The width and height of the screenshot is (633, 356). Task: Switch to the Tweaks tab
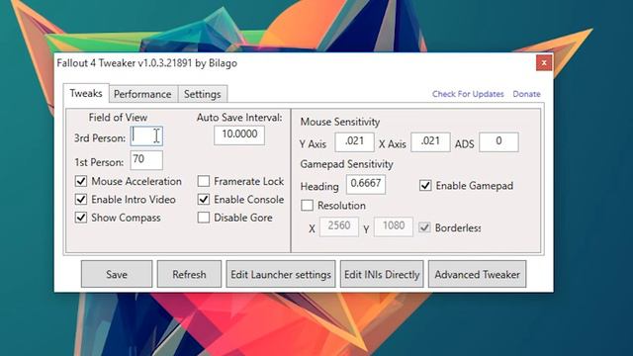[x=86, y=93]
